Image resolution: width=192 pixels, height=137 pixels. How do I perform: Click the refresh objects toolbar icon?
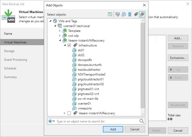click(110, 14)
